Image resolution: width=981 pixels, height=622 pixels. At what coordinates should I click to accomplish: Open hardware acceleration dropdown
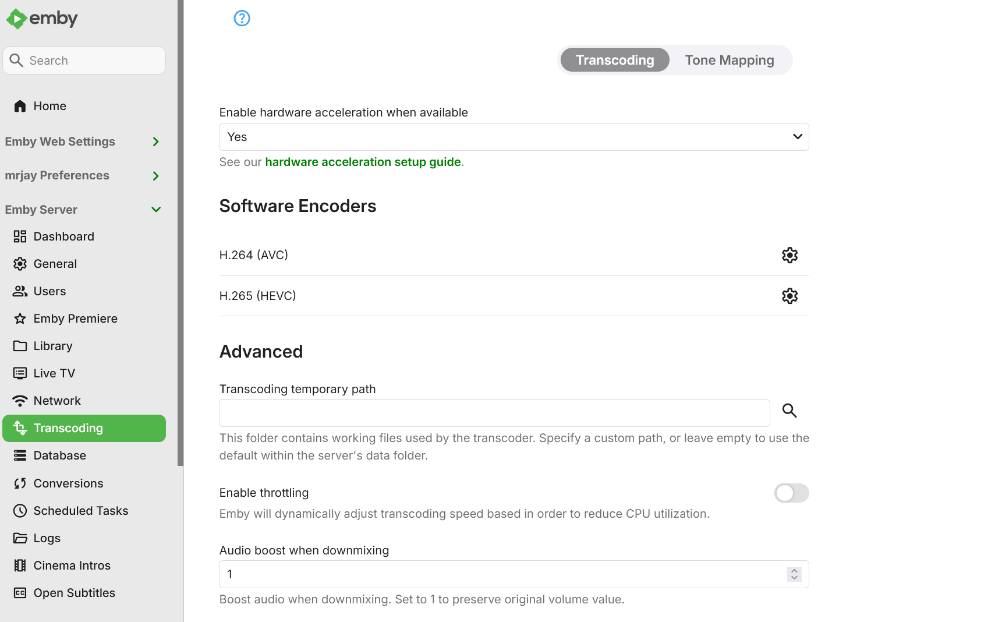pyautogui.click(x=513, y=137)
